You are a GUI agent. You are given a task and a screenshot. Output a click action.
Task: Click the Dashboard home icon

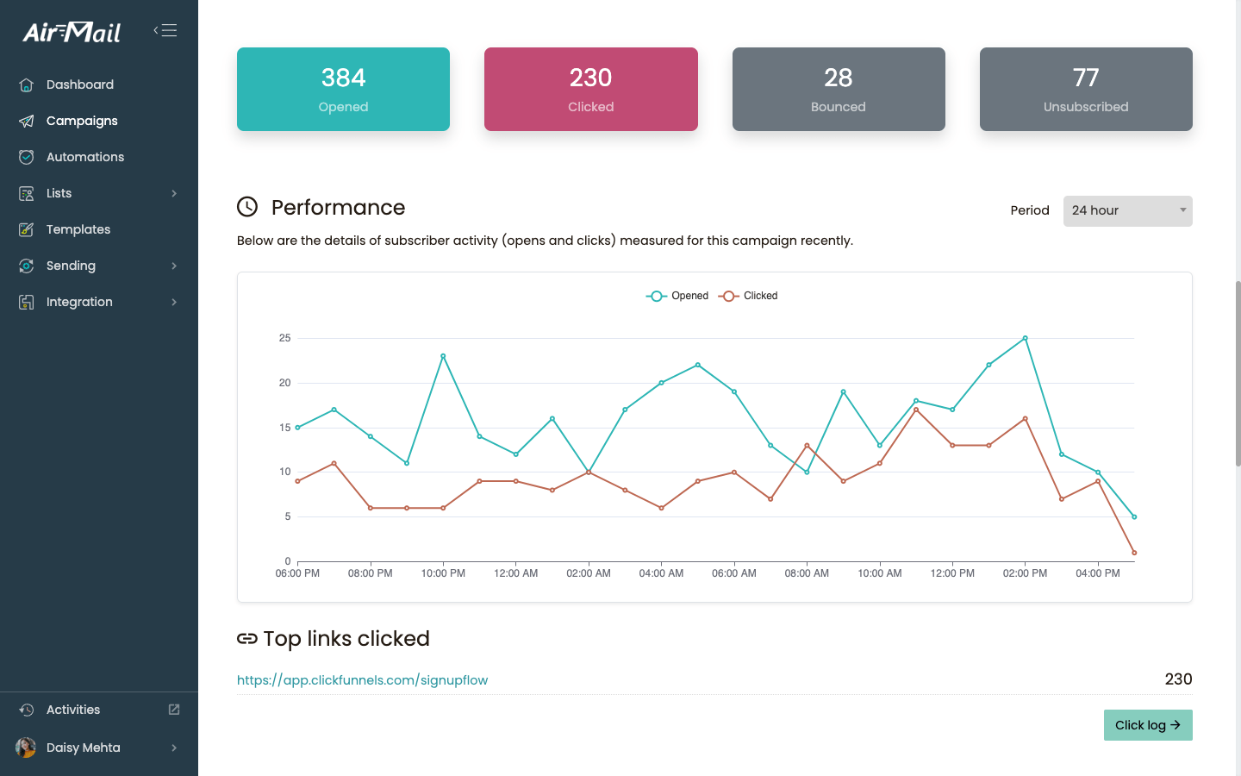click(x=27, y=84)
